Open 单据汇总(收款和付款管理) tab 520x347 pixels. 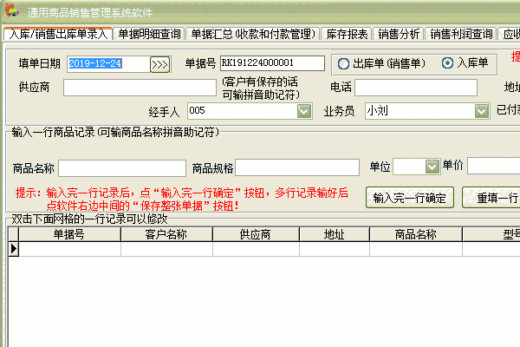click(x=253, y=34)
